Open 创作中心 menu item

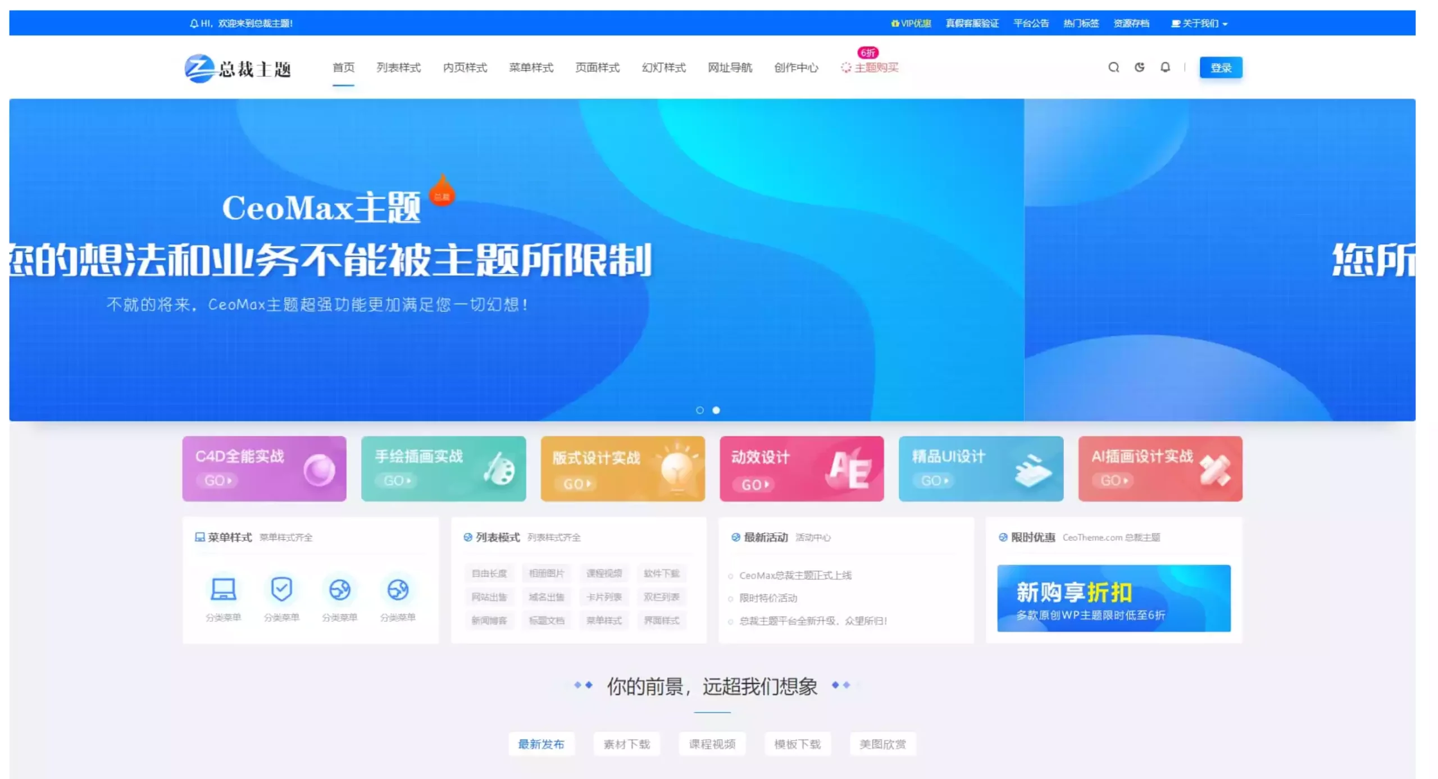pos(796,67)
